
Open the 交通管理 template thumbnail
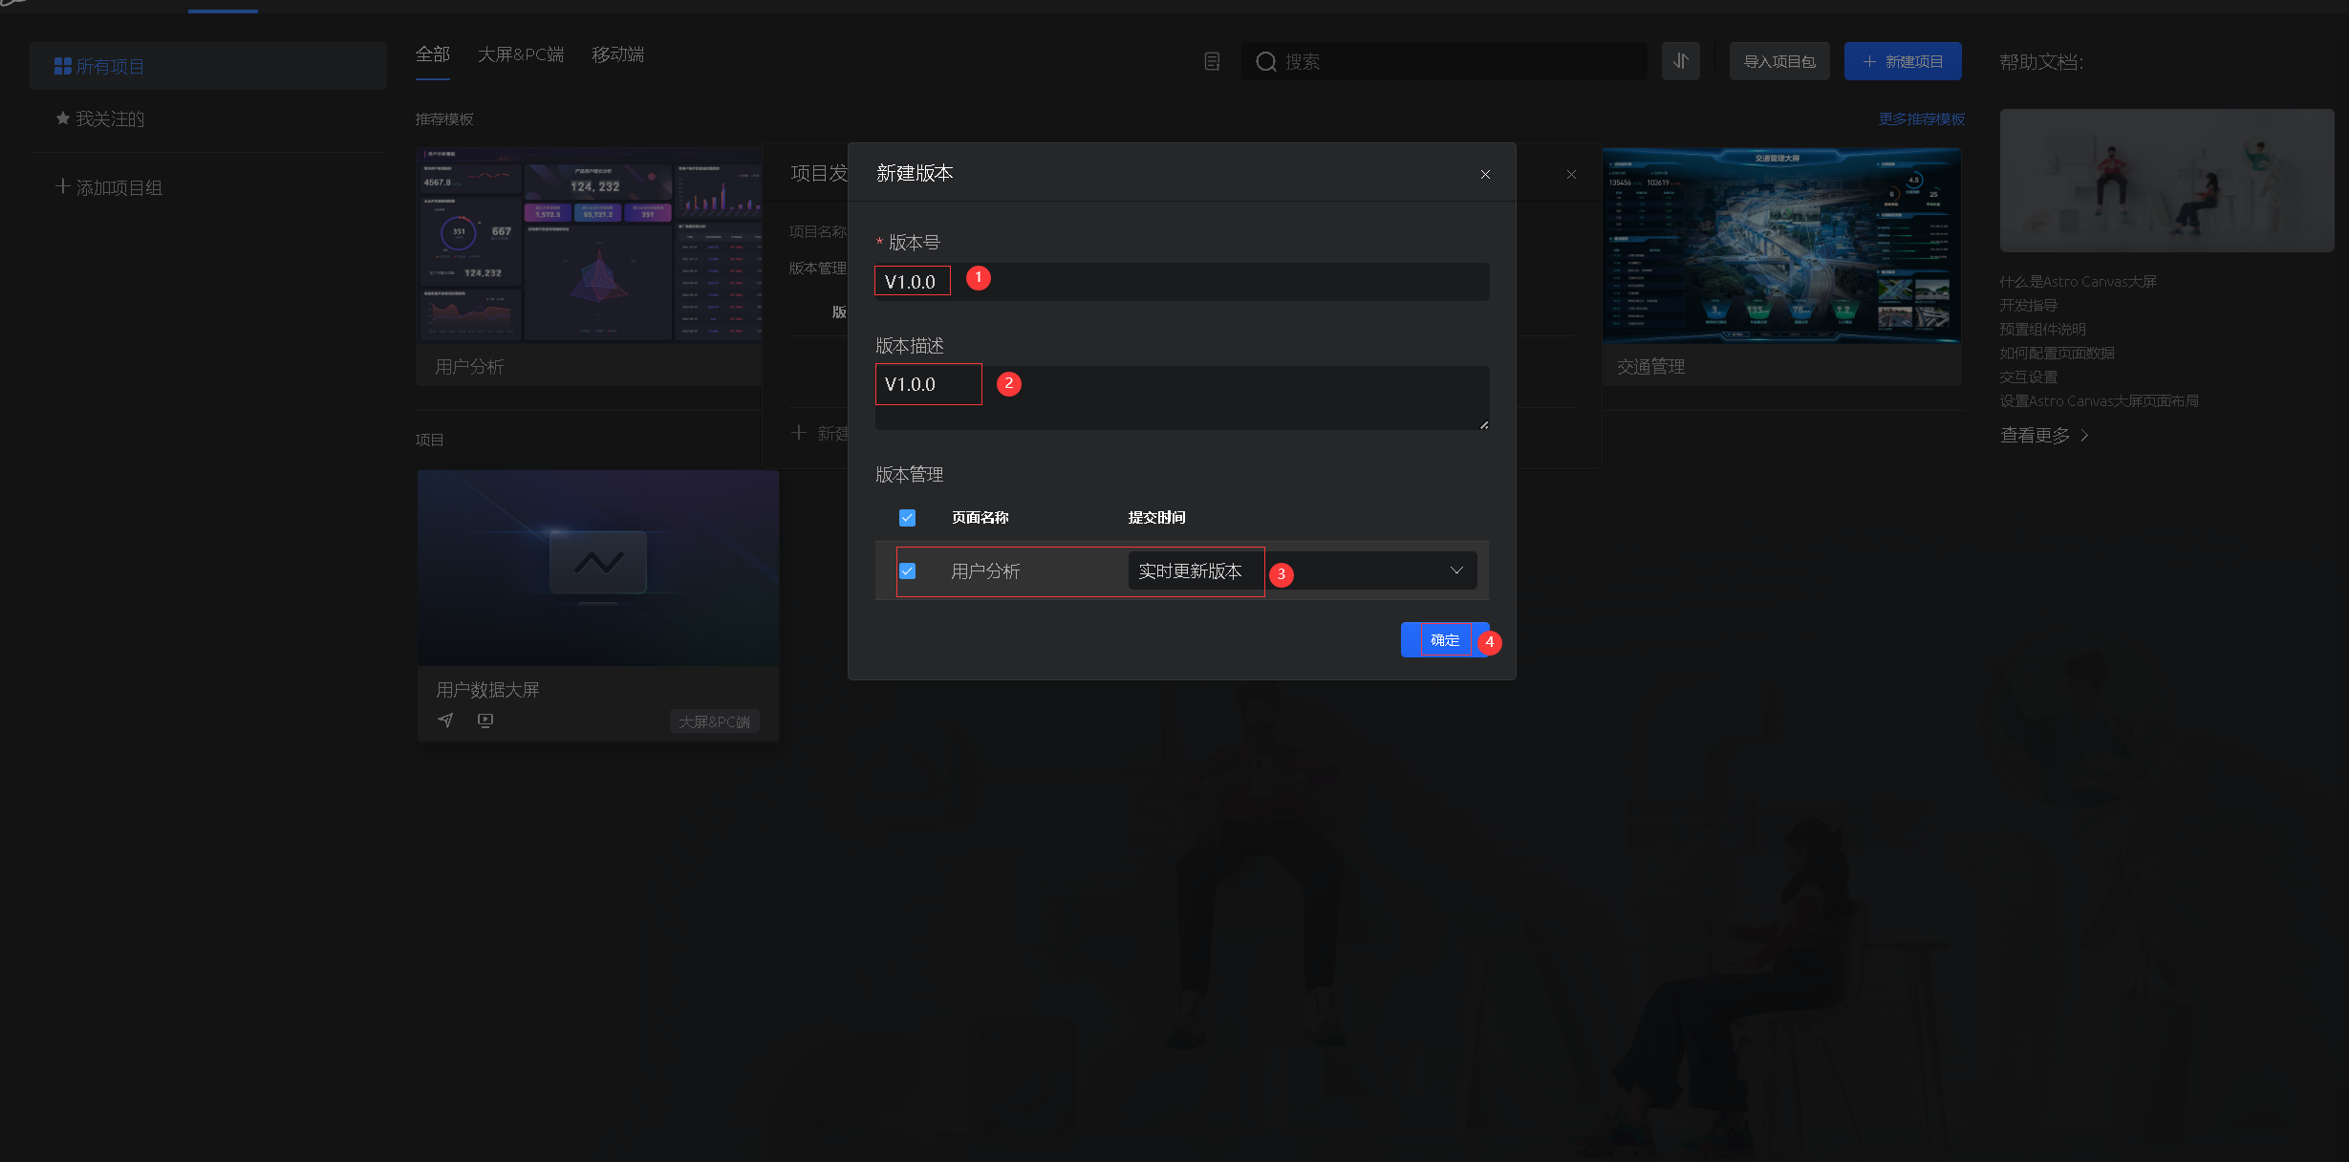click(x=1781, y=246)
